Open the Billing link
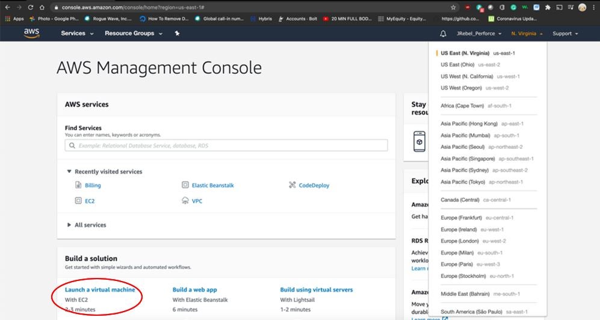 pyautogui.click(x=93, y=185)
